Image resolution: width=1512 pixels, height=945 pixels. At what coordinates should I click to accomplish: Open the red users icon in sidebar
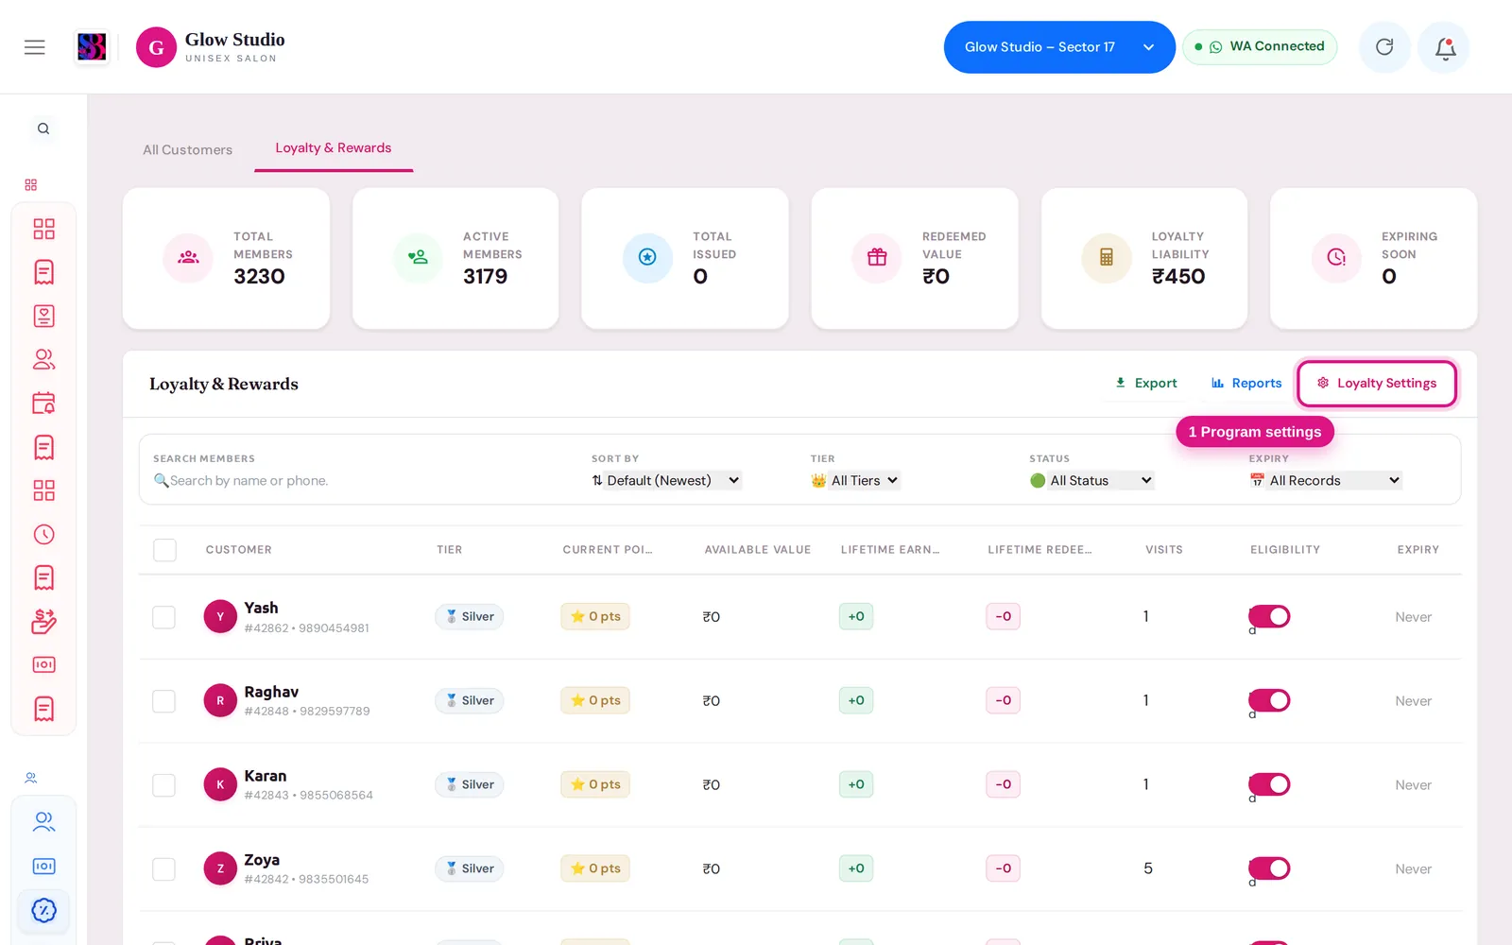click(x=43, y=360)
